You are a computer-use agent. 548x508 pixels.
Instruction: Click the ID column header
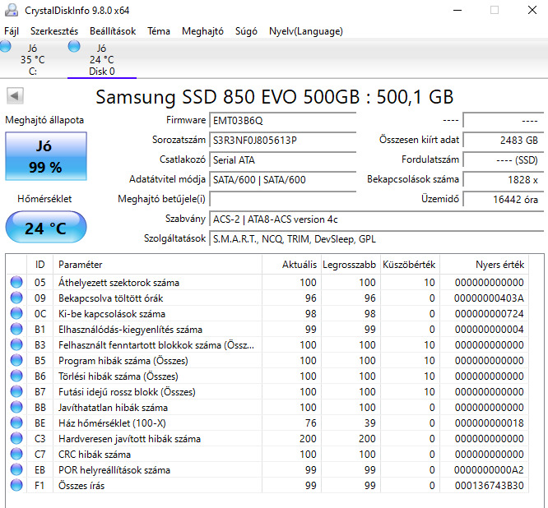[x=39, y=265]
